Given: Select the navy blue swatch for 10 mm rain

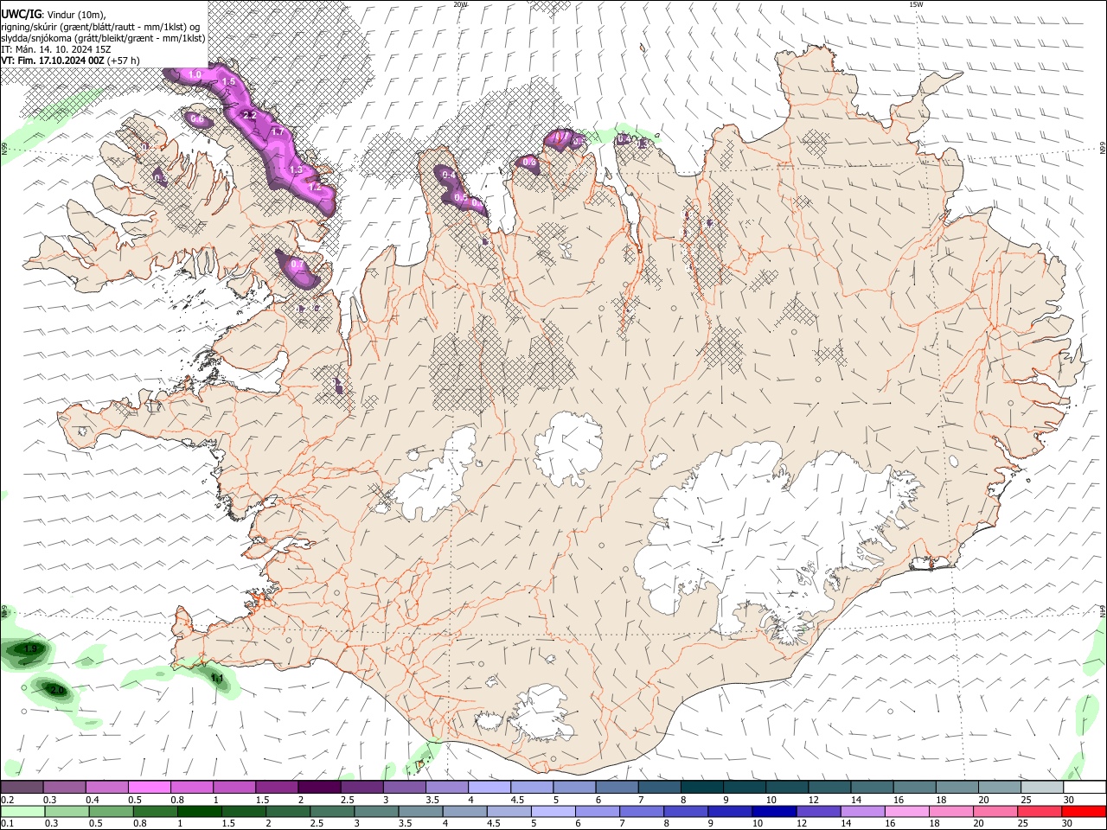Looking at the screenshot, I should click(773, 812).
